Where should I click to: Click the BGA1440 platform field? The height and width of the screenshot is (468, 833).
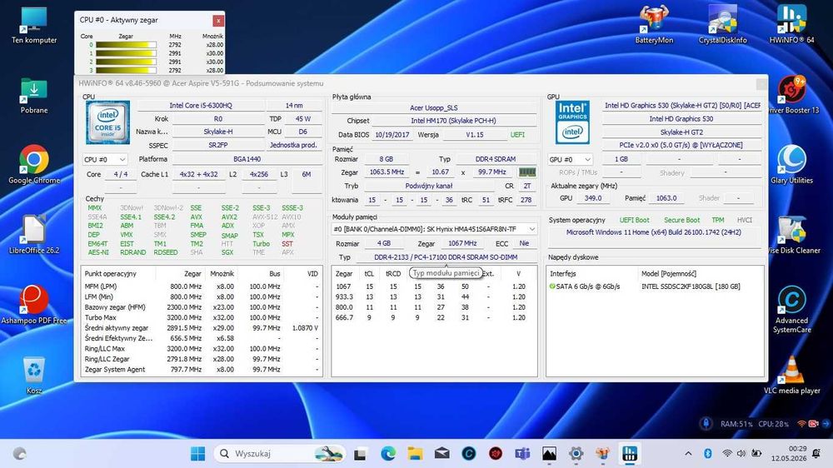tap(247, 159)
